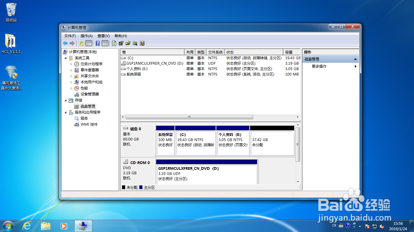This screenshot has height=232, width=414.
Task: Open the 文件(F) menu
Action: (x=70, y=36)
